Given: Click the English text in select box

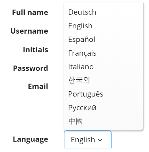Looking at the screenshot, I should click(83, 140).
